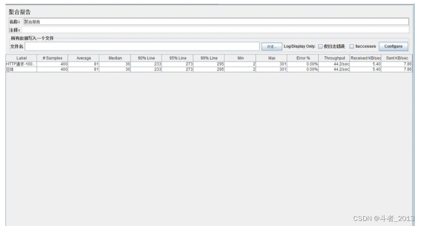
Task: Click the Error % column header
Action: [x=303, y=58]
